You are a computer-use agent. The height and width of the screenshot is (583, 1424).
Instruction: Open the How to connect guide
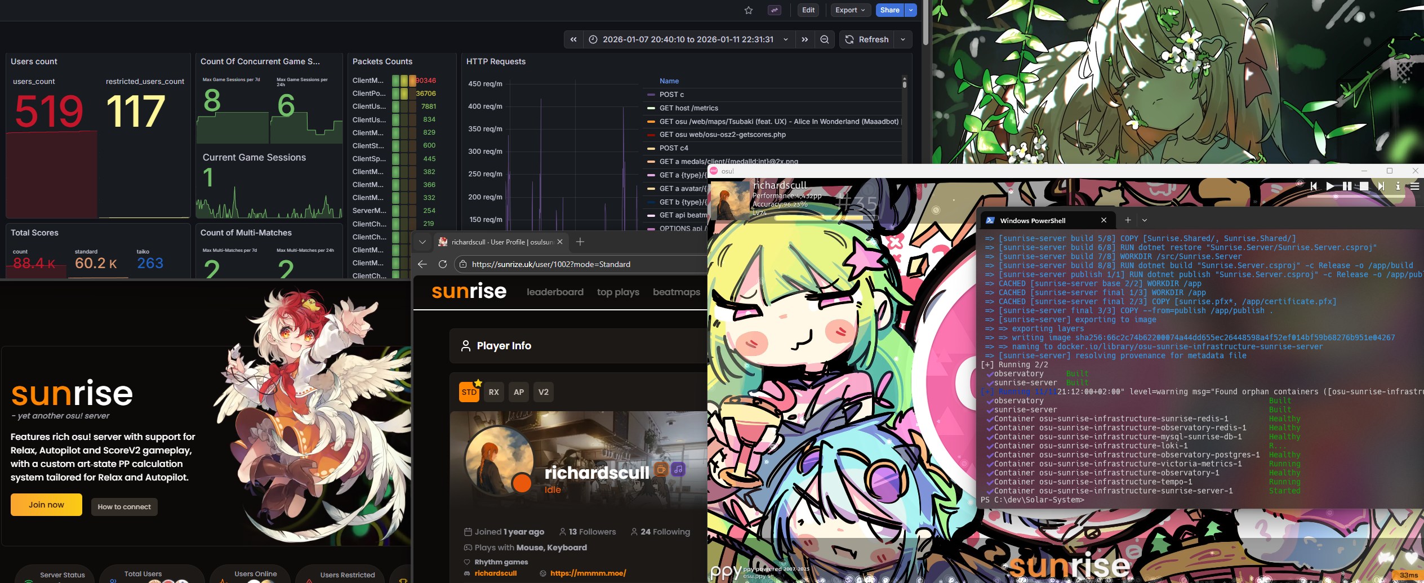click(x=124, y=507)
